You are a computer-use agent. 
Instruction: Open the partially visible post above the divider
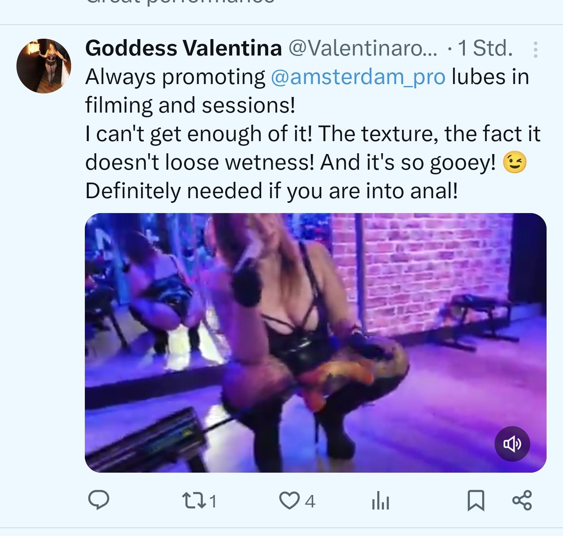180,4
